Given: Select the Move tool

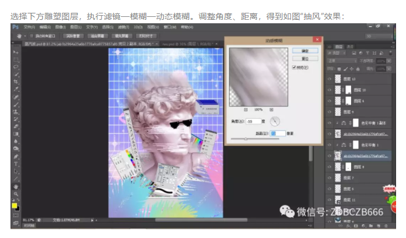Looking at the screenshot, I should tap(16, 52).
